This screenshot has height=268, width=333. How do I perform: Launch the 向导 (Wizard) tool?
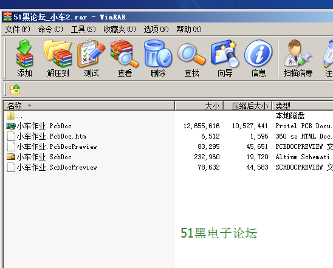coord(225,58)
